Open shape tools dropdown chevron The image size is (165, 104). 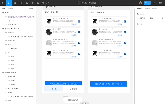[x=23, y=3]
